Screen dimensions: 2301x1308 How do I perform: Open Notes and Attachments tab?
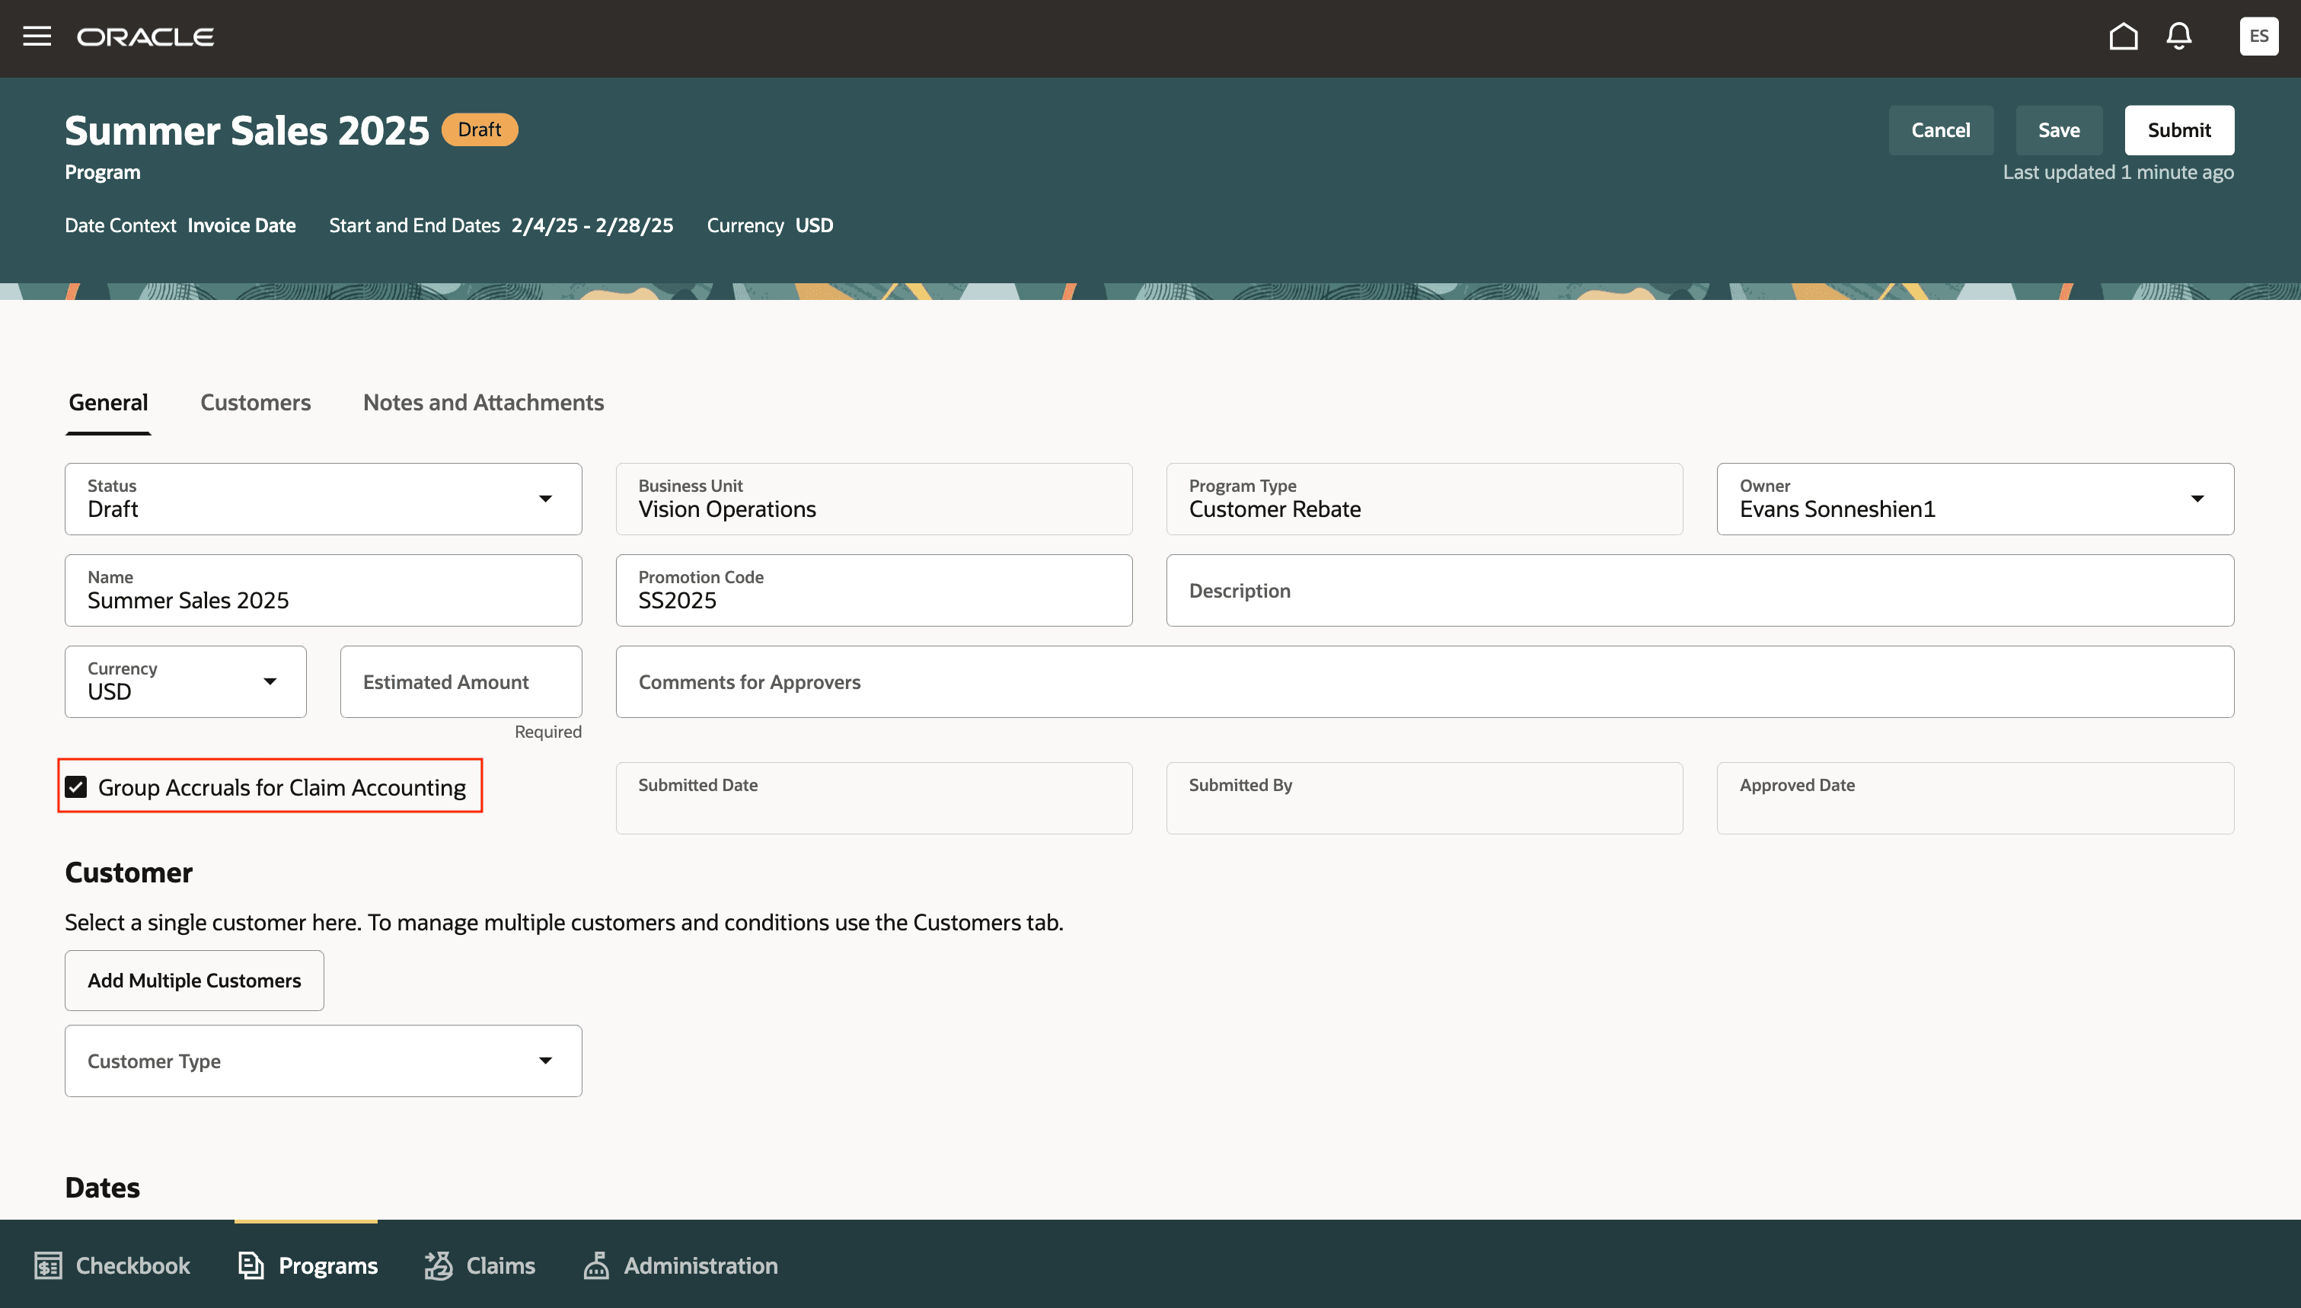point(483,403)
